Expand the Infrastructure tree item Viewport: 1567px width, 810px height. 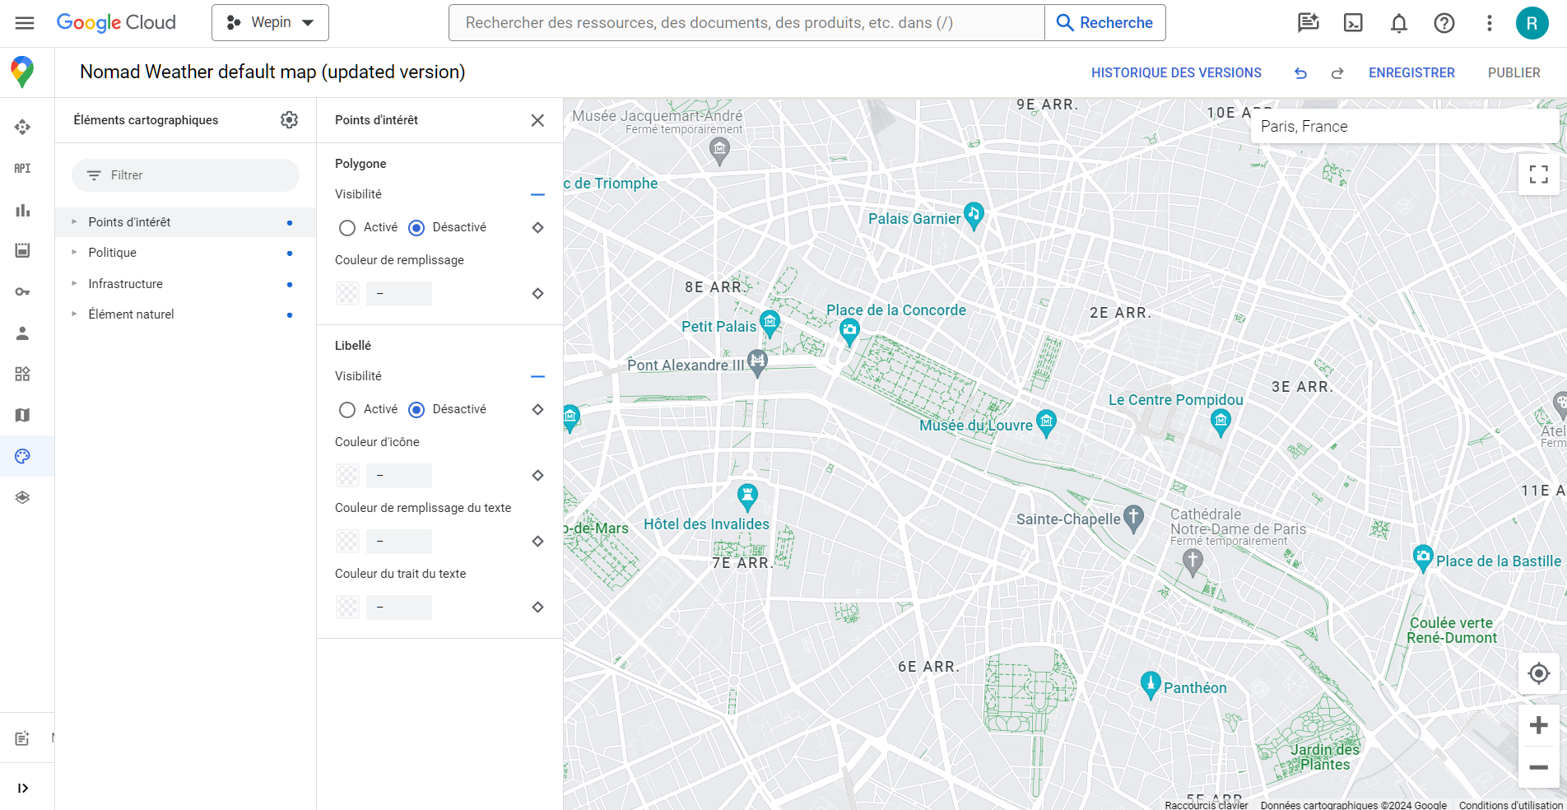[x=74, y=284]
